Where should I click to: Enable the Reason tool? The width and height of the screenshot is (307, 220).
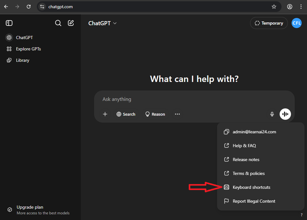point(155,114)
